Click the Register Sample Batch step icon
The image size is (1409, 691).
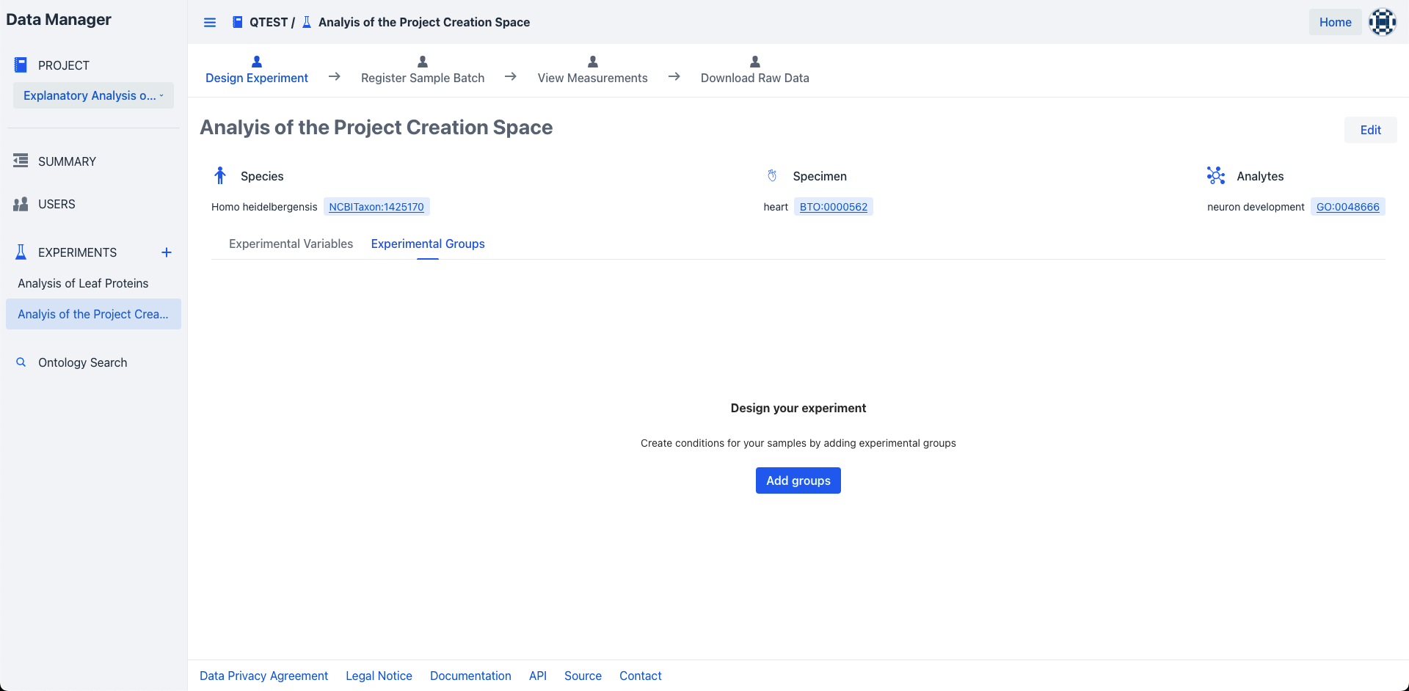coord(423,62)
